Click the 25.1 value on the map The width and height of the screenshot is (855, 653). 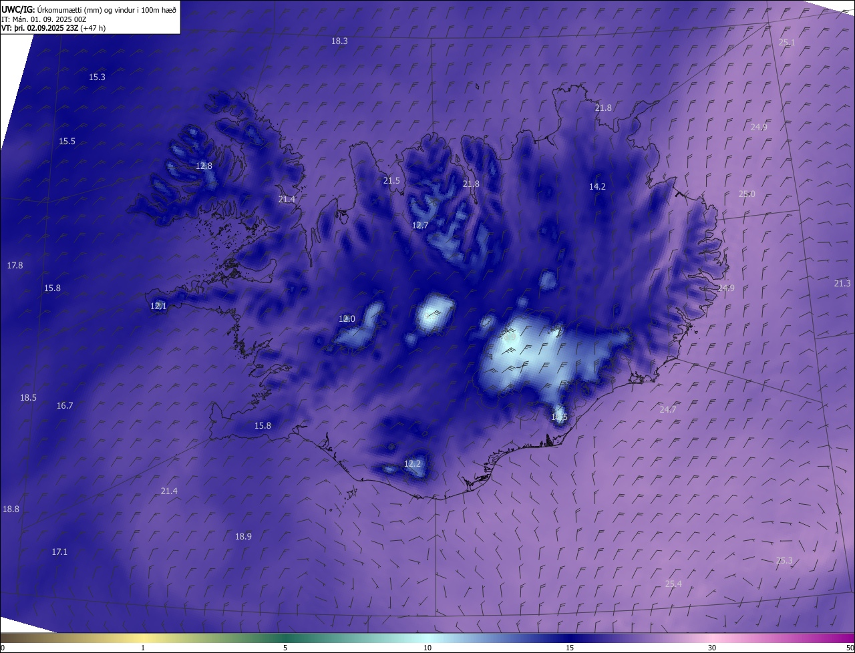pyautogui.click(x=787, y=42)
